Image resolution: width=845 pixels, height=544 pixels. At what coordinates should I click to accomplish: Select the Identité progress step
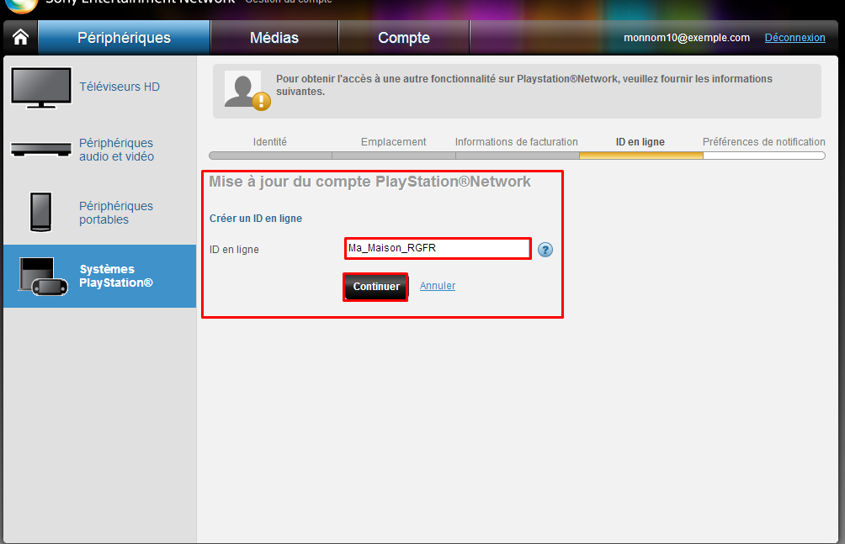tap(270, 141)
